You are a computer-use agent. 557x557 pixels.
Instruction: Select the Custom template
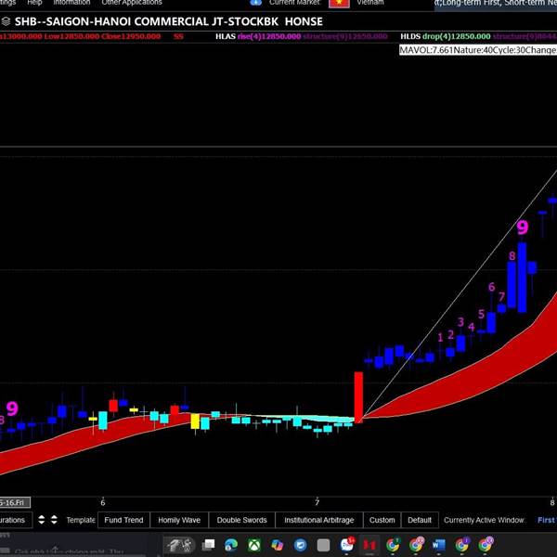click(382, 520)
